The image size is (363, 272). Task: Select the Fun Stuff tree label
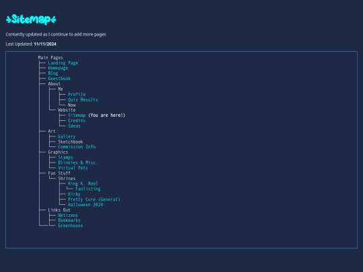[59, 173]
